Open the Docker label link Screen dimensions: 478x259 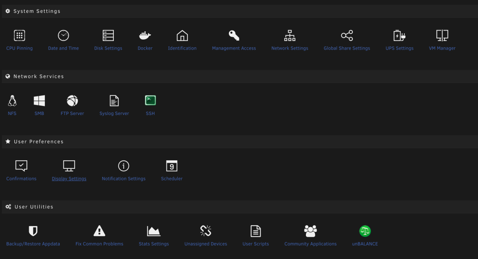tap(145, 48)
